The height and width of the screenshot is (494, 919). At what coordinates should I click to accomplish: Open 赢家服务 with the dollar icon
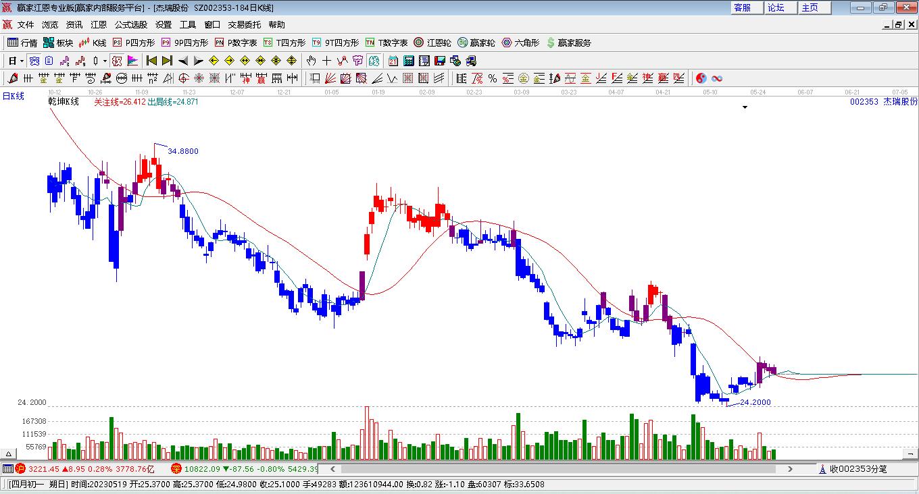pyautogui.click(x=568, y=43)
